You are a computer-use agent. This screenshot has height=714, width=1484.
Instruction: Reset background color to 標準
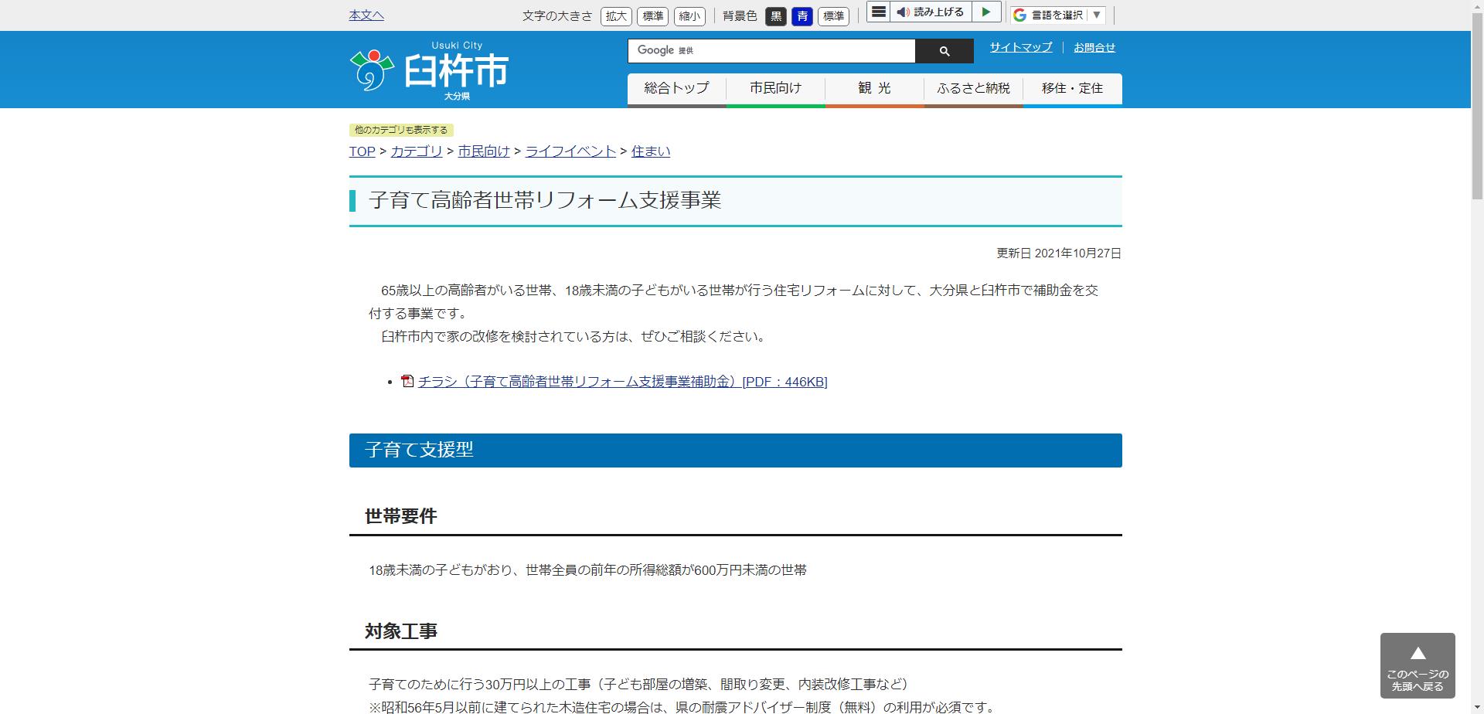(x=833, y=16)
